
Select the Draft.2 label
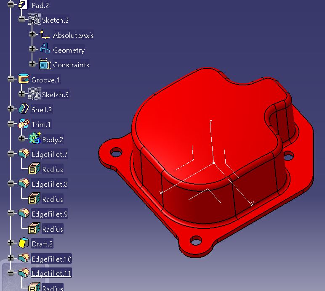(x=42, y=244)
